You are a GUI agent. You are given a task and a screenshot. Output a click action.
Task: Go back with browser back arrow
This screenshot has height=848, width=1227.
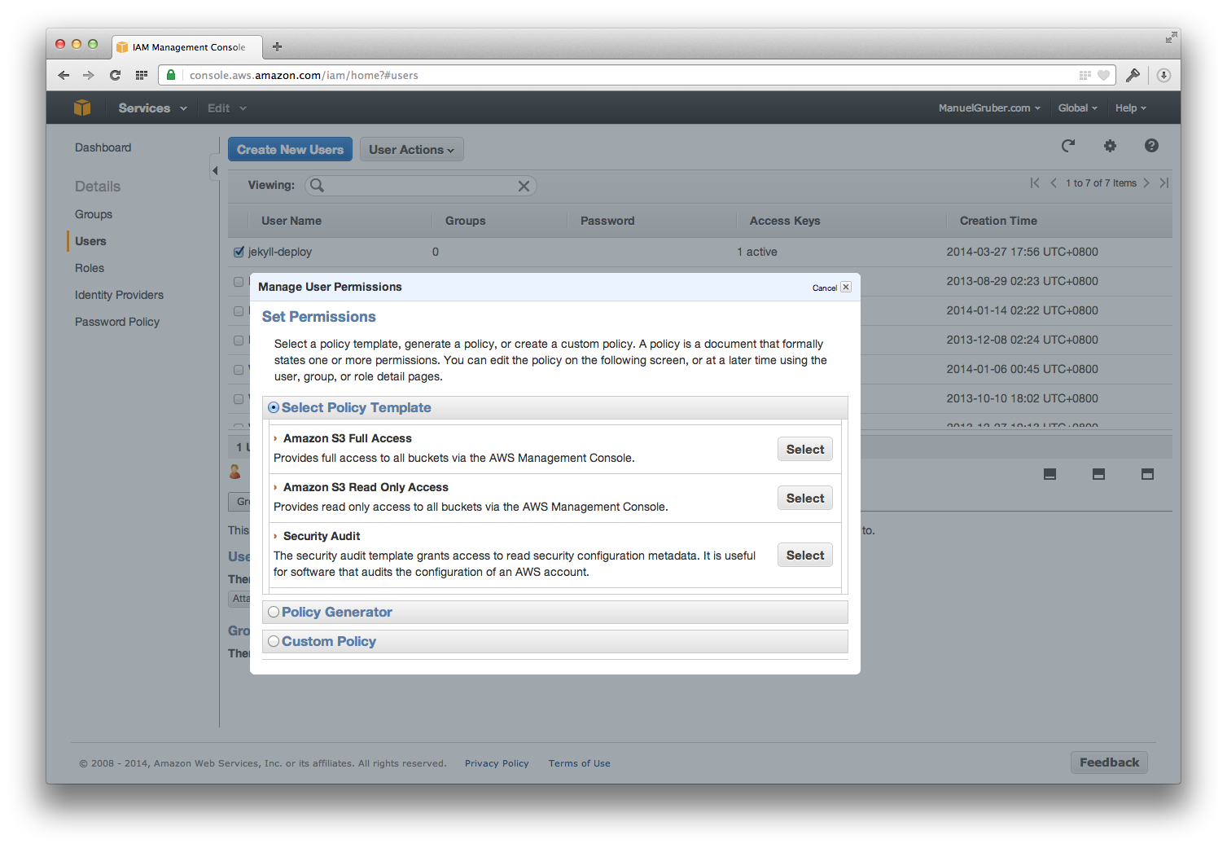pyautogui.click(x=64, y=75)
